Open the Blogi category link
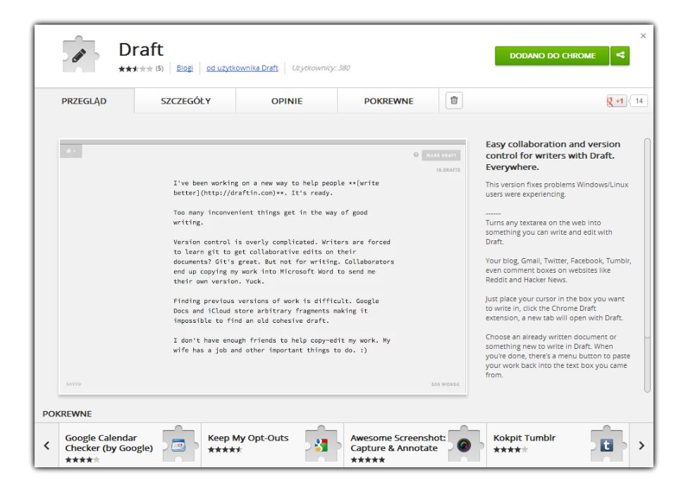 pyautogui.click(x=185, y=68)
